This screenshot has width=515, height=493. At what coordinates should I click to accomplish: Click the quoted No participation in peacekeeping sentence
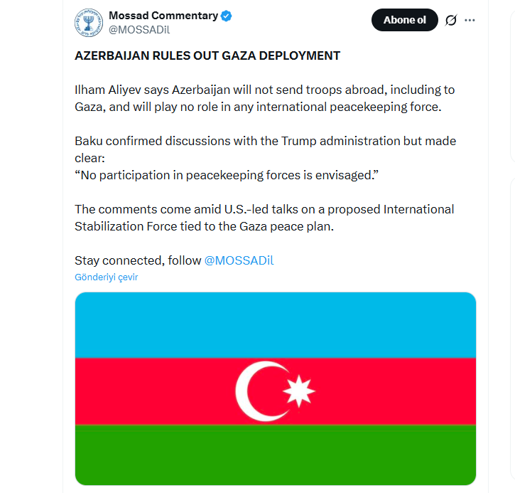click(226, 175)
